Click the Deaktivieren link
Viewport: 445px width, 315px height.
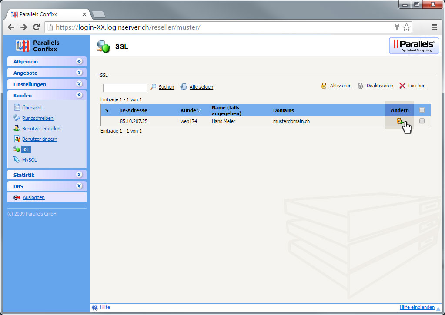(x=380, y=86)
